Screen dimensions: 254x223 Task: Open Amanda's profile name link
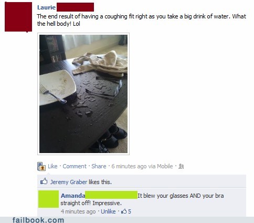tap(73, 196)
